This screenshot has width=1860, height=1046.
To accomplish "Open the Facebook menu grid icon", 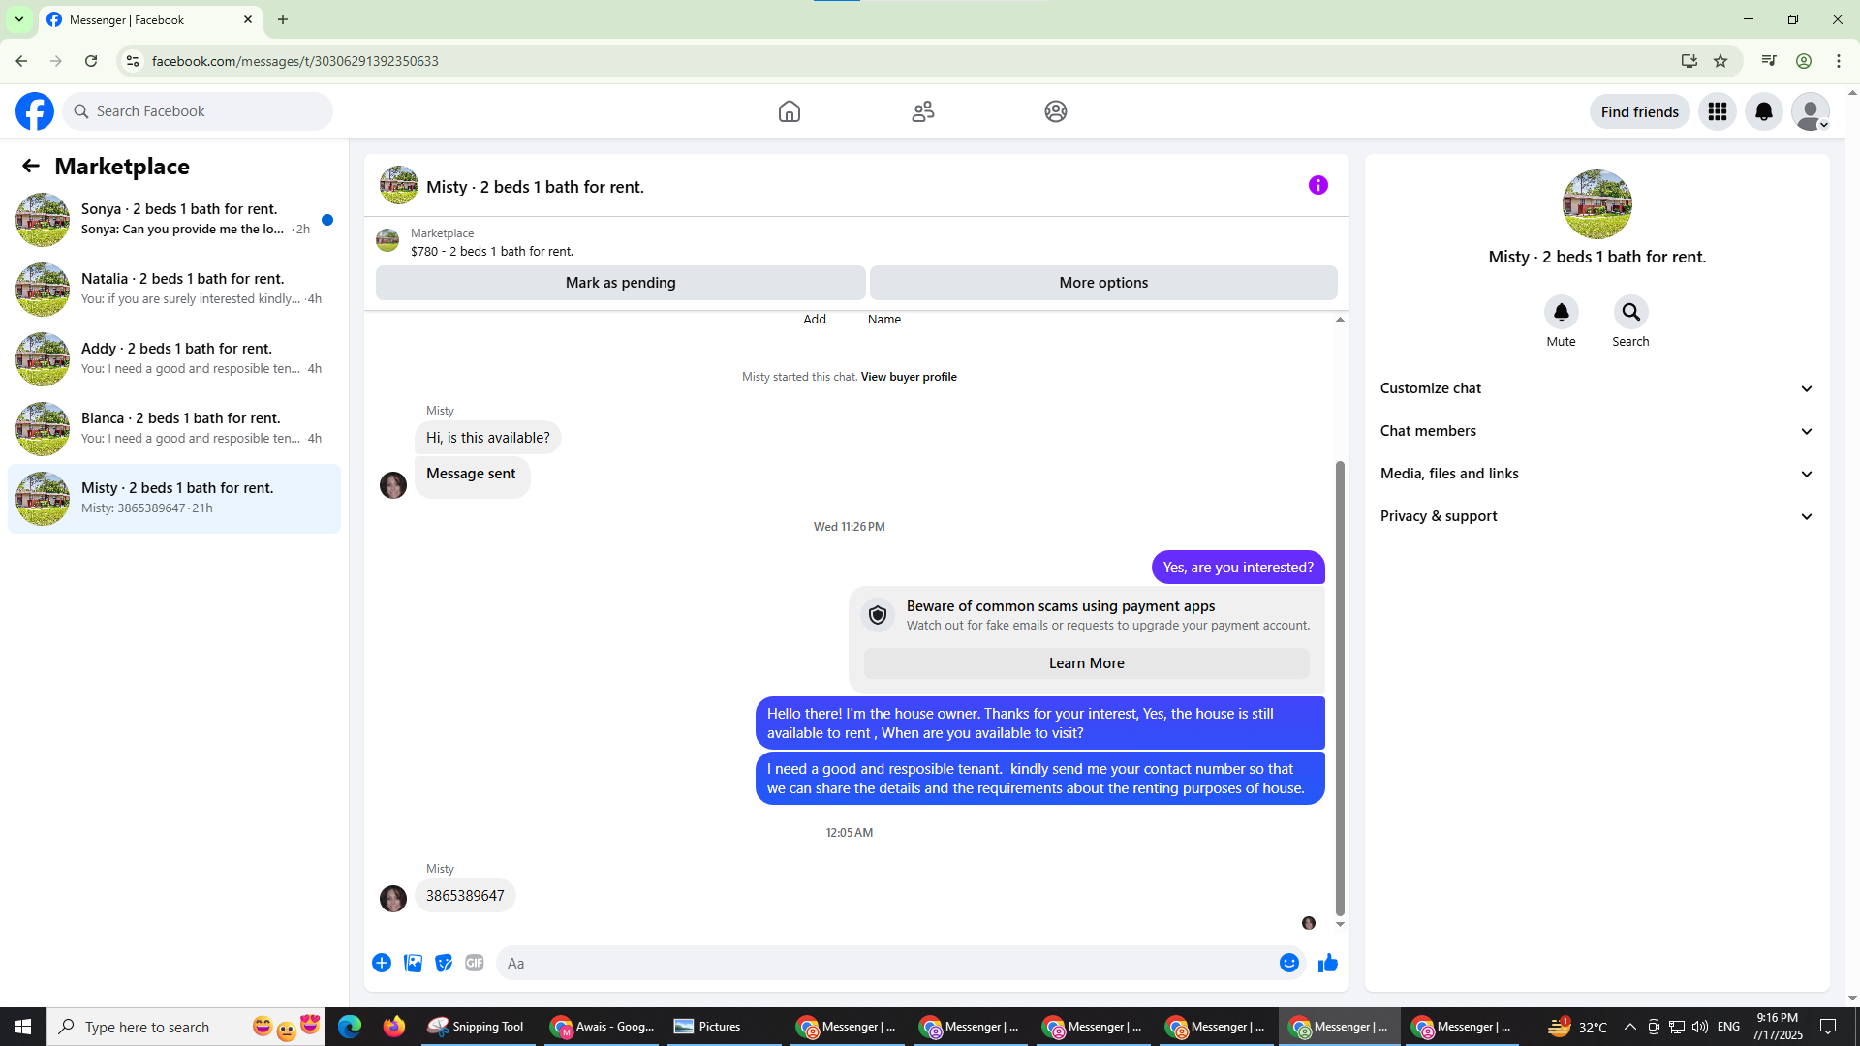I will (x=1718, y=111).
